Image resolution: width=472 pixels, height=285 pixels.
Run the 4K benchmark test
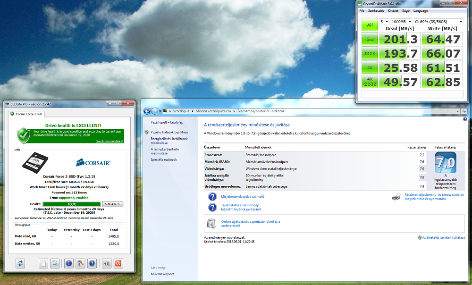[370, 68]
